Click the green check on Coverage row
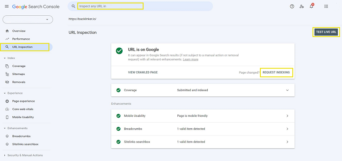 coord(118,90)
